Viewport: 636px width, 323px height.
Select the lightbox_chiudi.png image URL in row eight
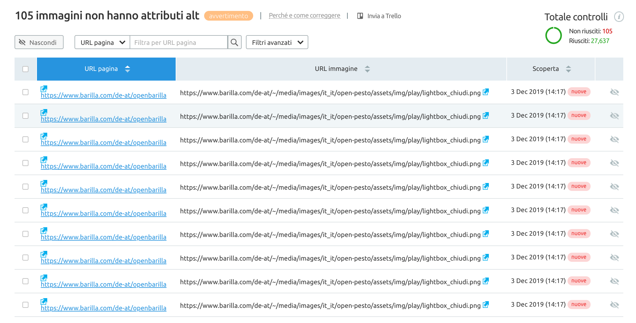pyautogui.click(x=330, y=258)
